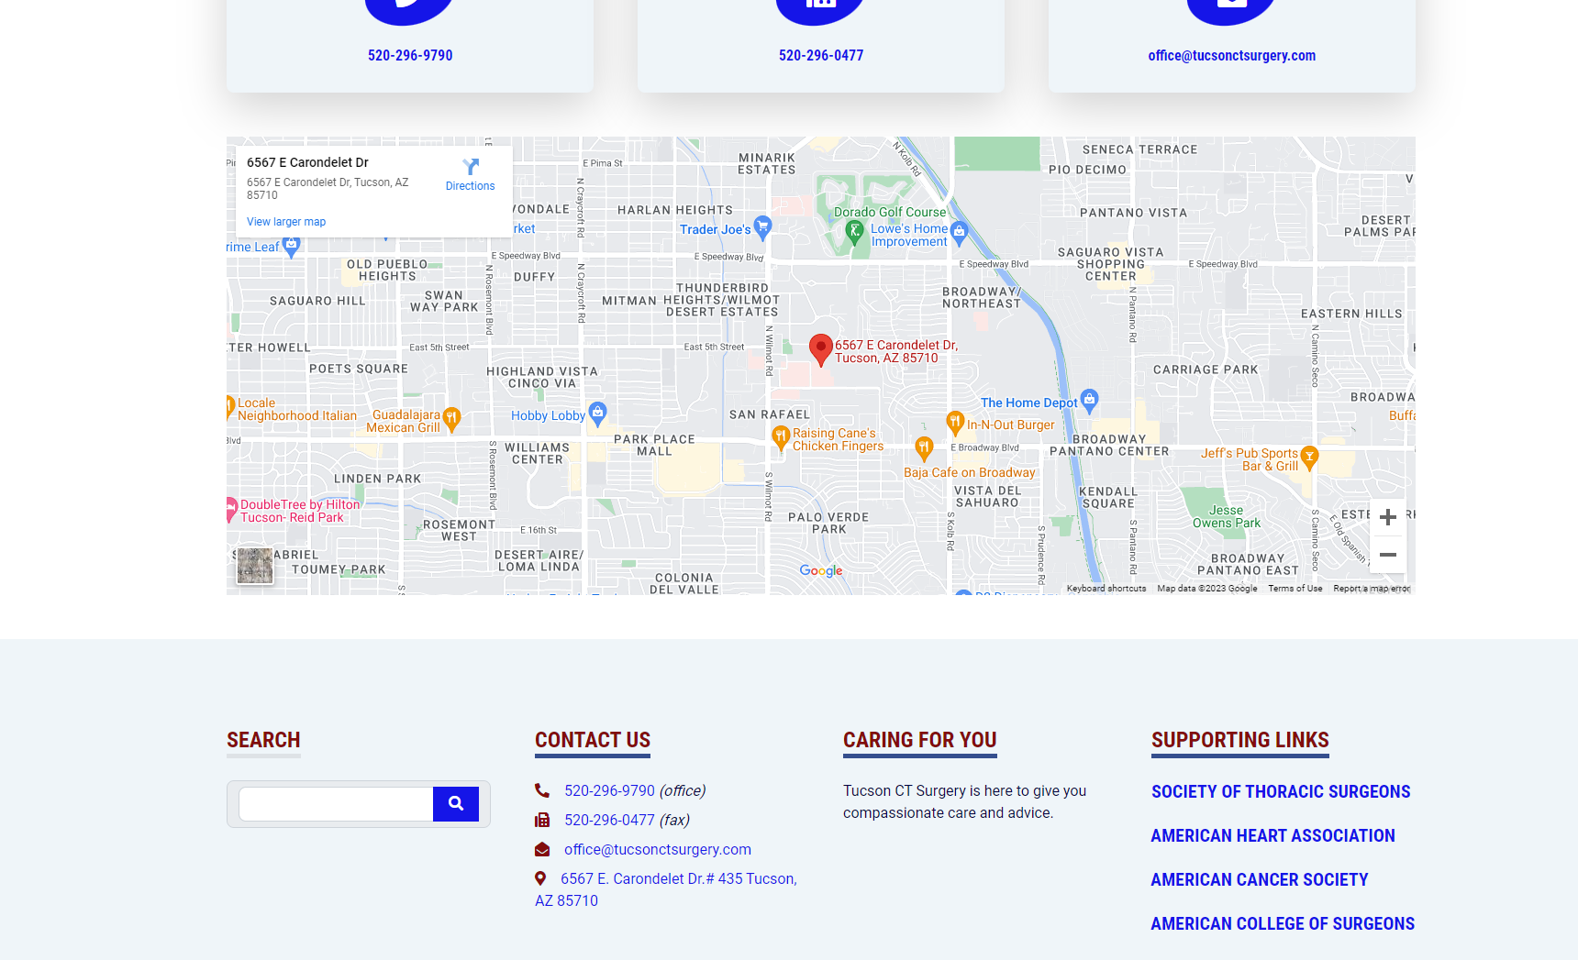Click Lowe's Home Improvement map marker
The image size is (1578, 960).
(x=960, y=233)
